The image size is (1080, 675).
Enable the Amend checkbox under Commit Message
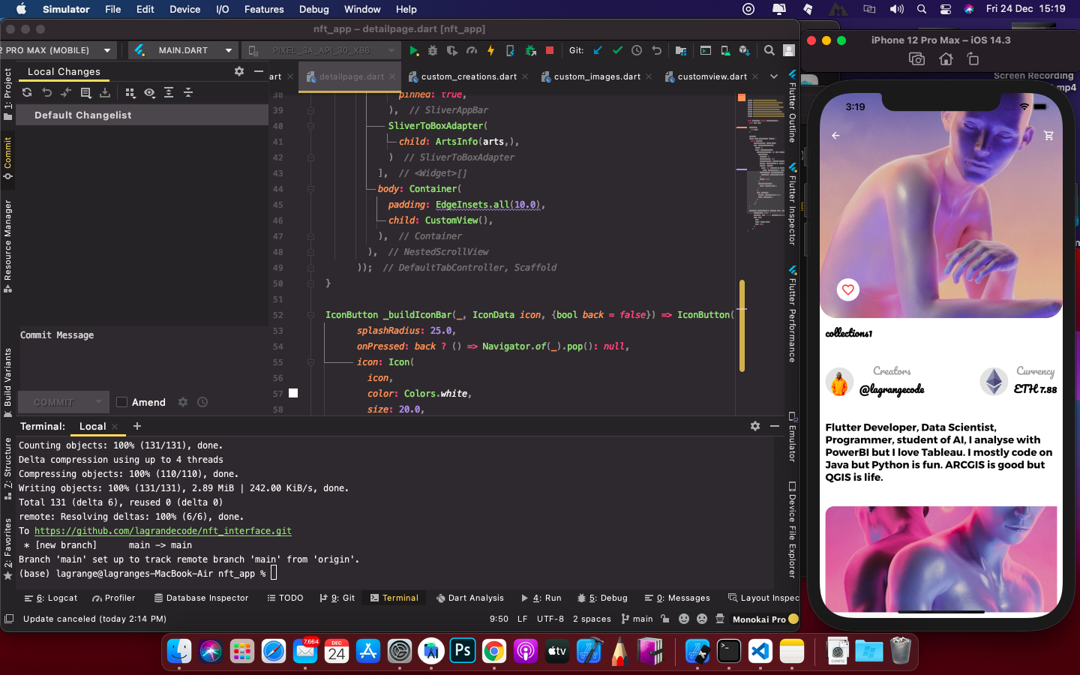[121, 402]
